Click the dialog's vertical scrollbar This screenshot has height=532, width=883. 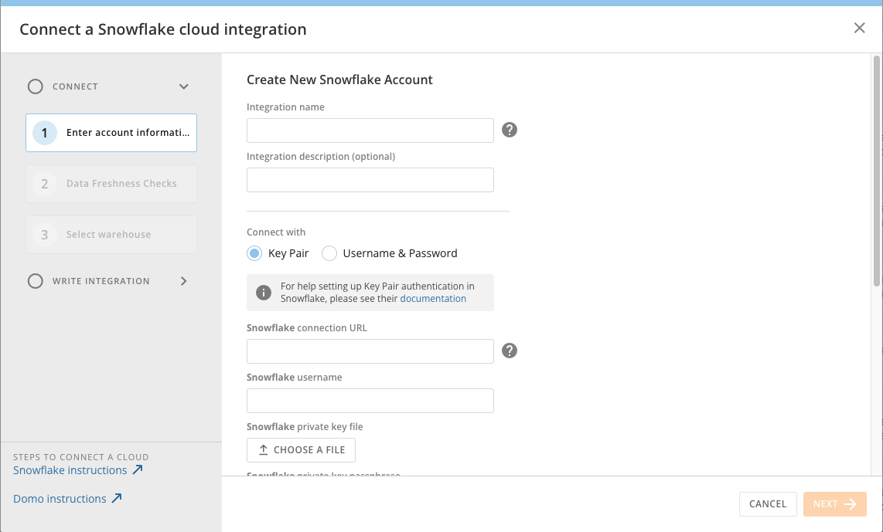[876, 170]
